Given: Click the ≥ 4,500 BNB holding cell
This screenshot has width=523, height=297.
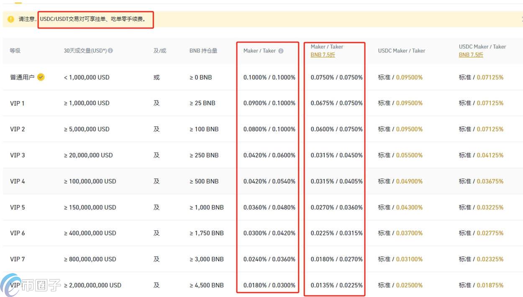Looking at the screenshot, I should (x=206, y=285).
